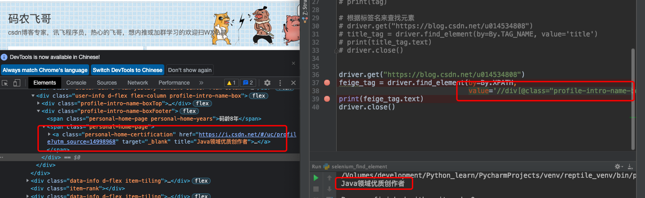The width and height of the screenshot is (645, 198).
Task: Stop the running process in Run panel
Action: pos(316,189)
